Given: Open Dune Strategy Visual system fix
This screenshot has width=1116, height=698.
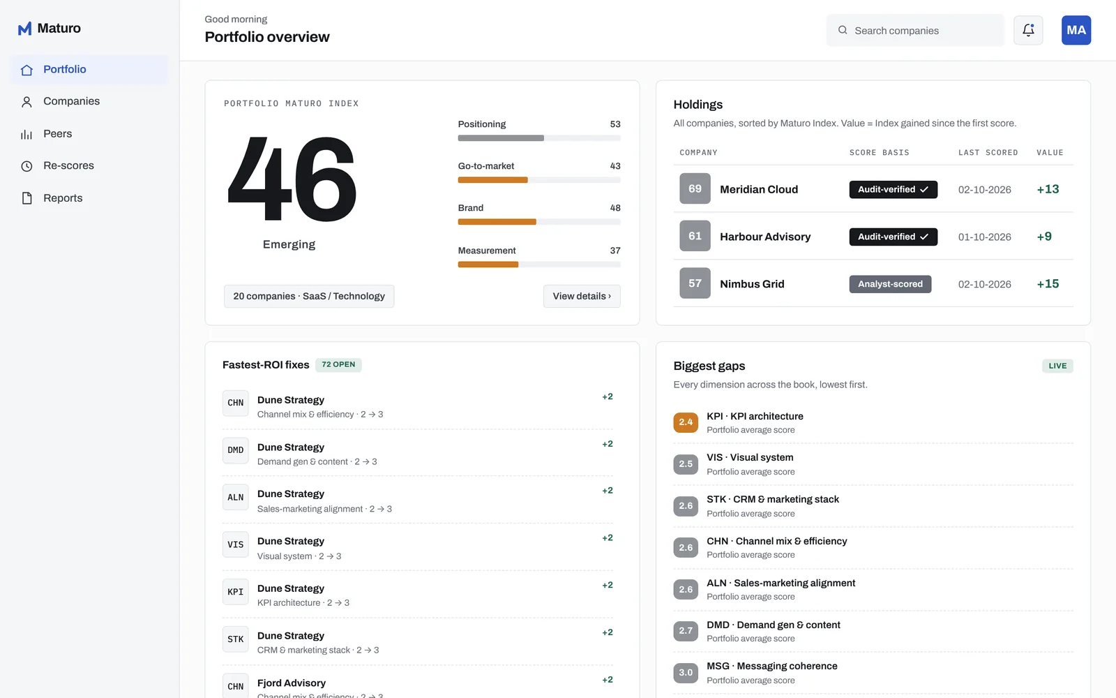Looking at the screenshot, I should coord(418,548).
